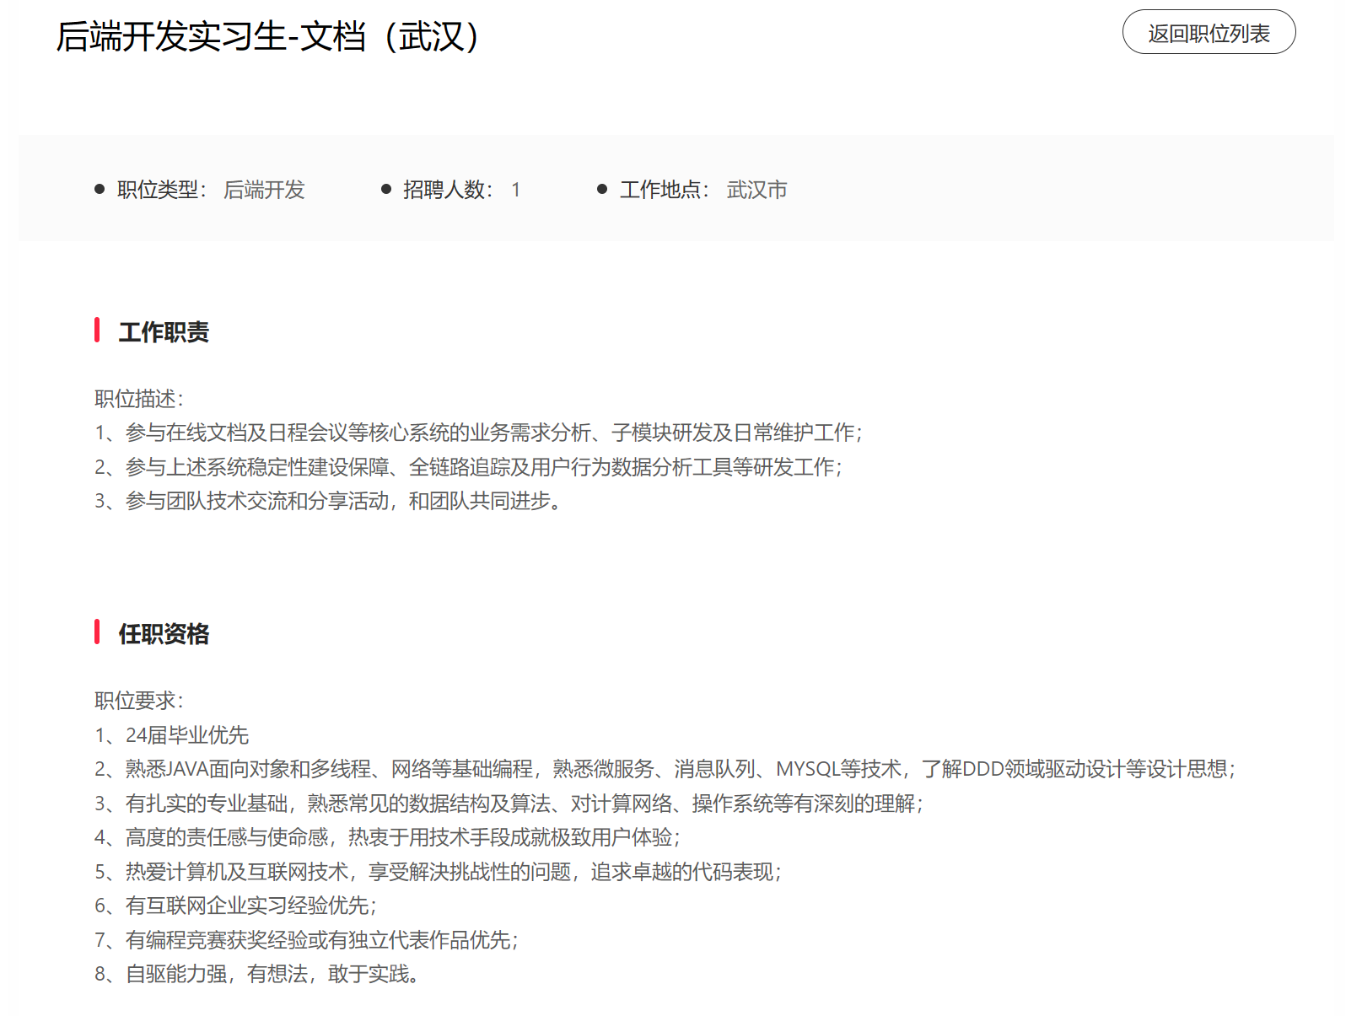The width and height of the screenshot is (1362, 1016).
Task: Click the 职位描述 line
Action: point(139,399)
